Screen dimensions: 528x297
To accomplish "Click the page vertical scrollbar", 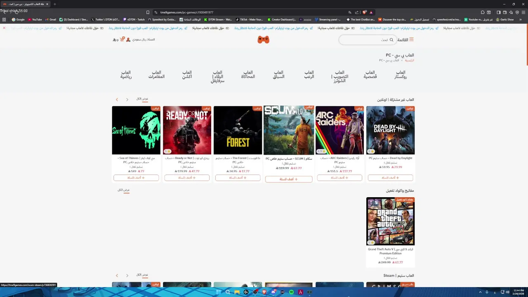I will pyautogui.click(x=526, y=45).
